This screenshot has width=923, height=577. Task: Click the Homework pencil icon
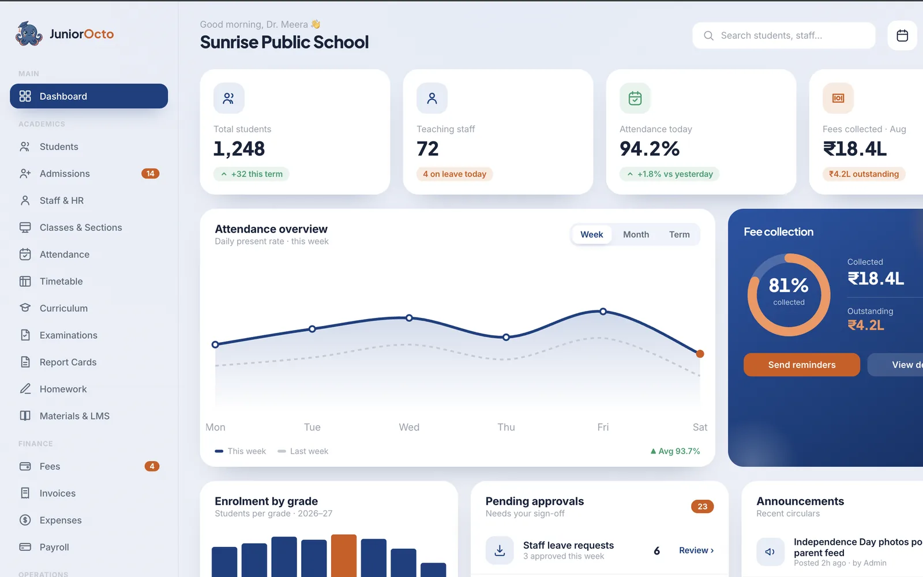(25, 389)
